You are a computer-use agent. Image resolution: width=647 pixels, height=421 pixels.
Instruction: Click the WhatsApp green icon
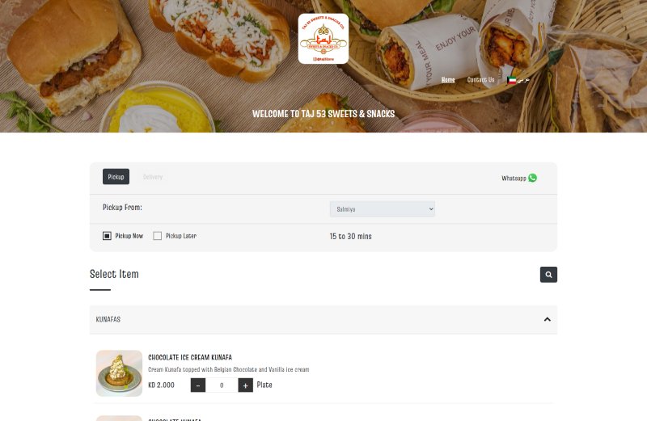tap(532, 178)
